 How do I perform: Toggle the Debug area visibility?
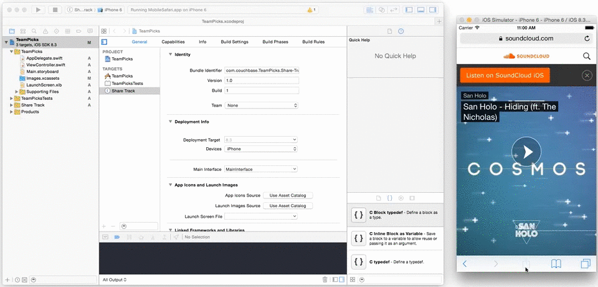pos(420,10)
